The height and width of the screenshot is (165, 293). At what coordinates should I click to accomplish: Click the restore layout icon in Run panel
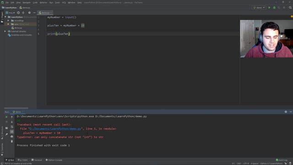[6, 128]
